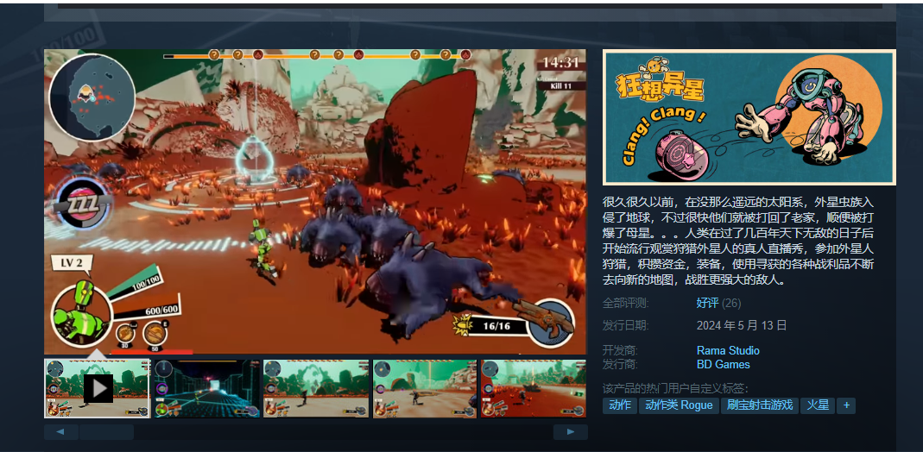Click the 开发商 label
The height and width of the screenshot is (452, 923).
tap(620, 351)
